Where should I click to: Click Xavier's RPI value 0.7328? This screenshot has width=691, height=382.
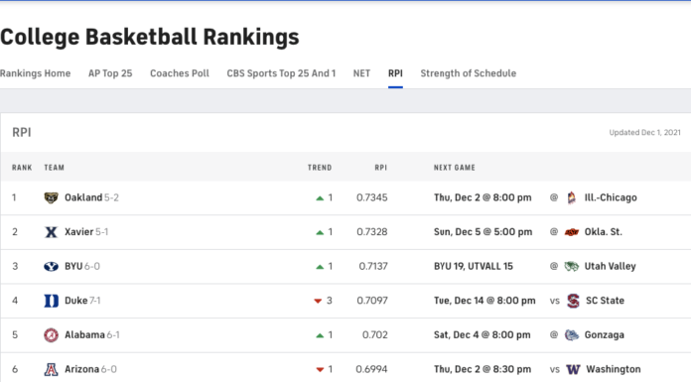[x=372, y=232]
